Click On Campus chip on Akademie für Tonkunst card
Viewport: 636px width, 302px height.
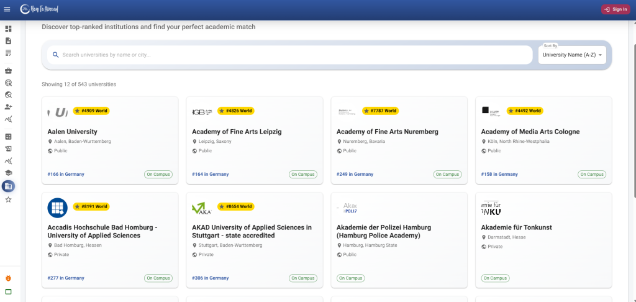[x=495, y=278]
